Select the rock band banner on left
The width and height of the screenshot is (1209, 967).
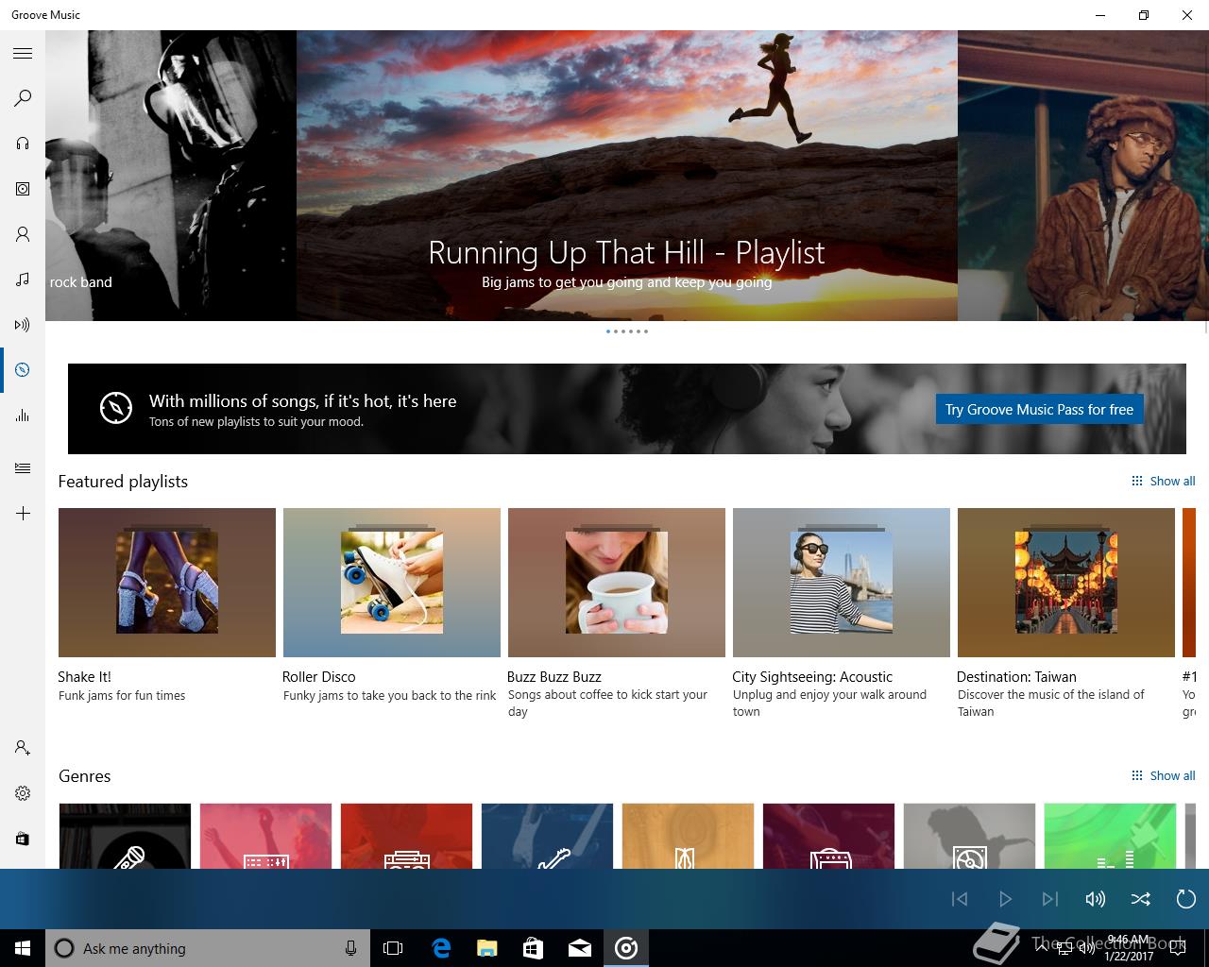(x=171, y=176)
